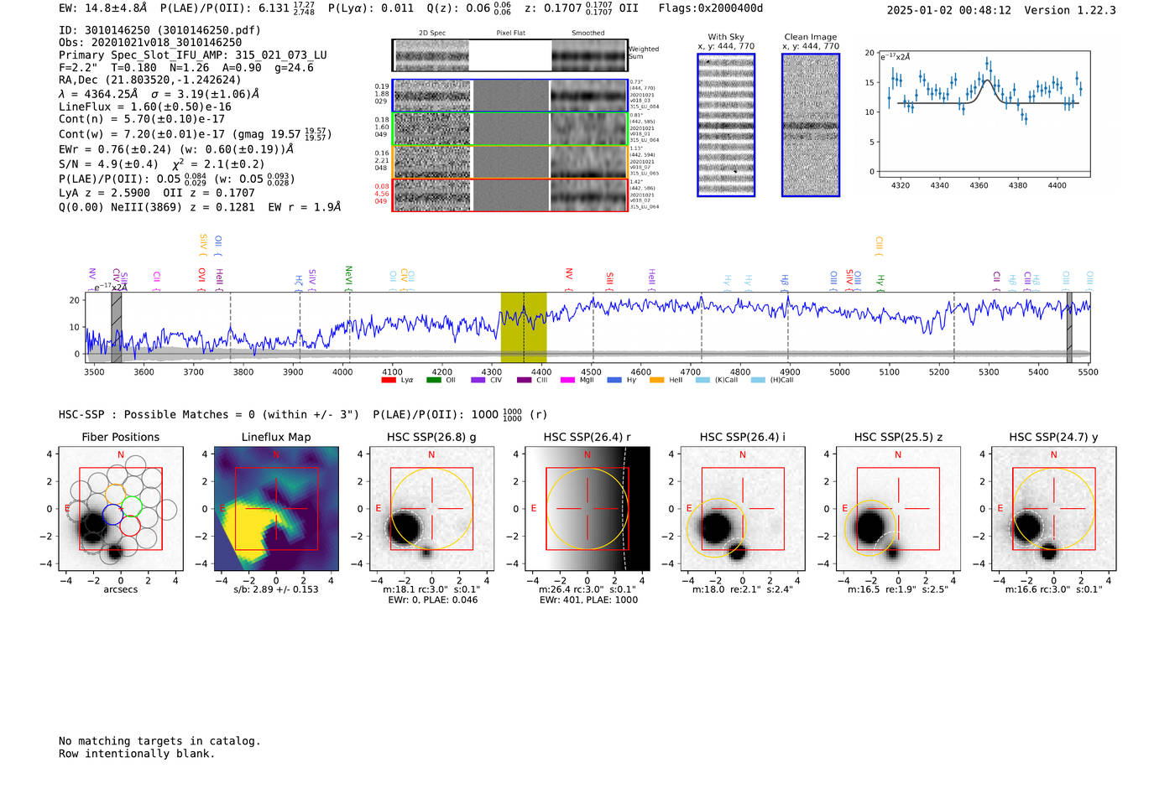Click the m:16.5 re:1.9" s:2.5" caption
This screenshot has height=799, width=1175.
click(x=898, y=589)
